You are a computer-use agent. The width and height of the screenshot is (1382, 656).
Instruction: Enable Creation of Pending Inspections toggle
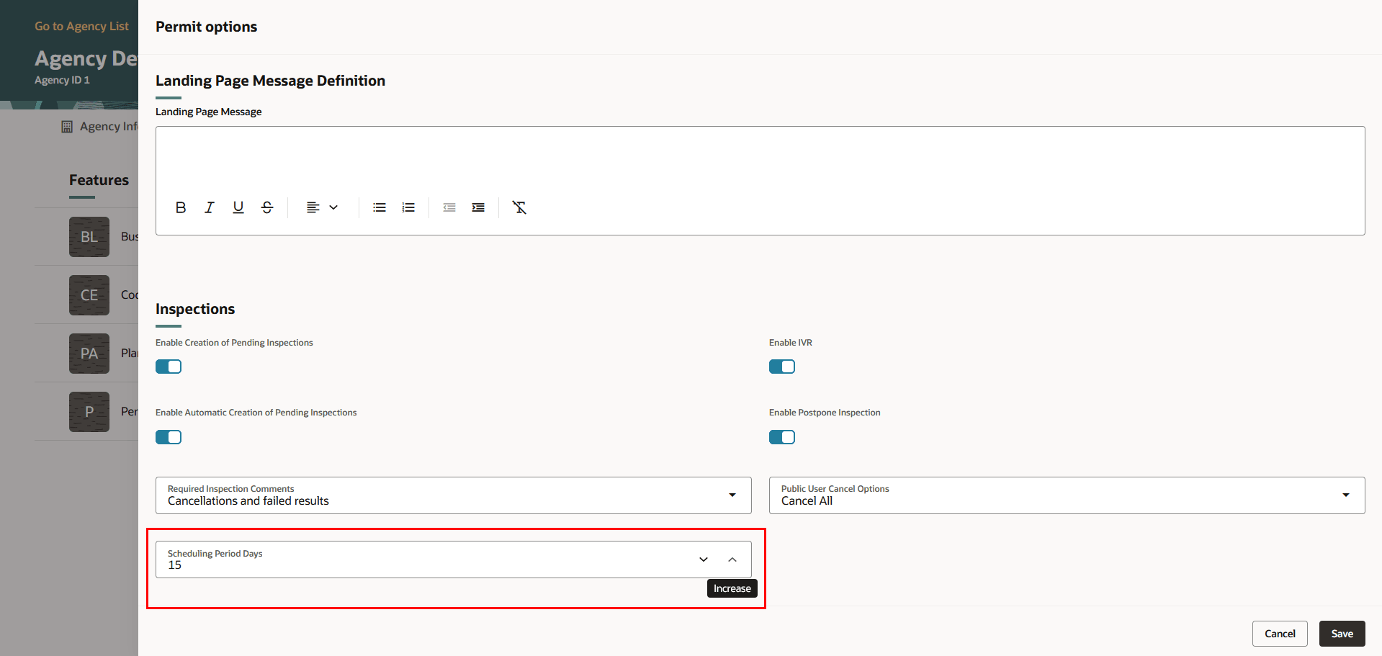coord(168,367)
